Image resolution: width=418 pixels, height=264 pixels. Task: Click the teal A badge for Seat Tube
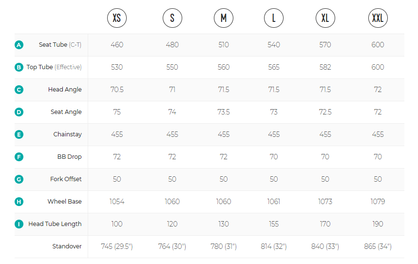(19, 45)
